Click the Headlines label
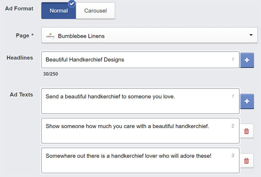This screenshot has width=261, height=177. pyautogui.click(x=20, y=58)
